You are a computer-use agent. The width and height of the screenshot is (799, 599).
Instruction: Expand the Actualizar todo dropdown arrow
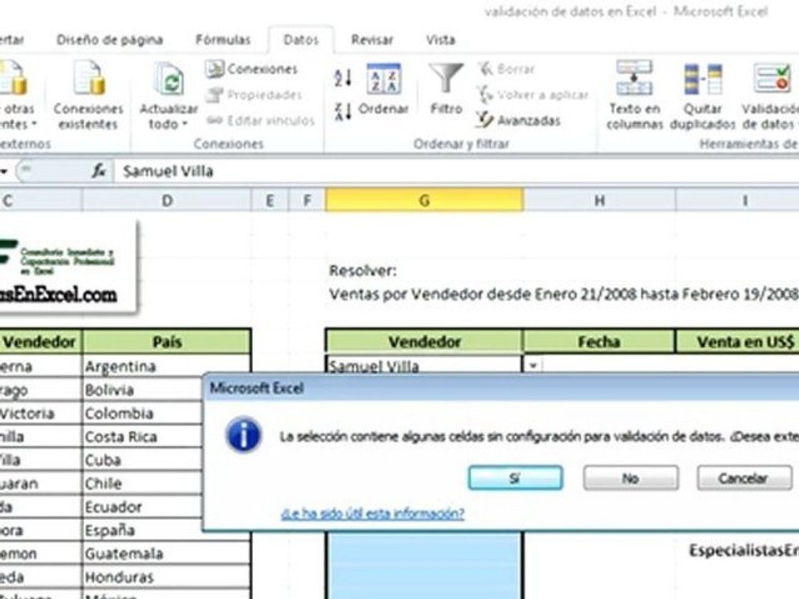click(185, 124)
